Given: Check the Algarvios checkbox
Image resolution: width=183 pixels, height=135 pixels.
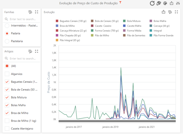Looking at the screenshot, I should [x=7, y=74].
